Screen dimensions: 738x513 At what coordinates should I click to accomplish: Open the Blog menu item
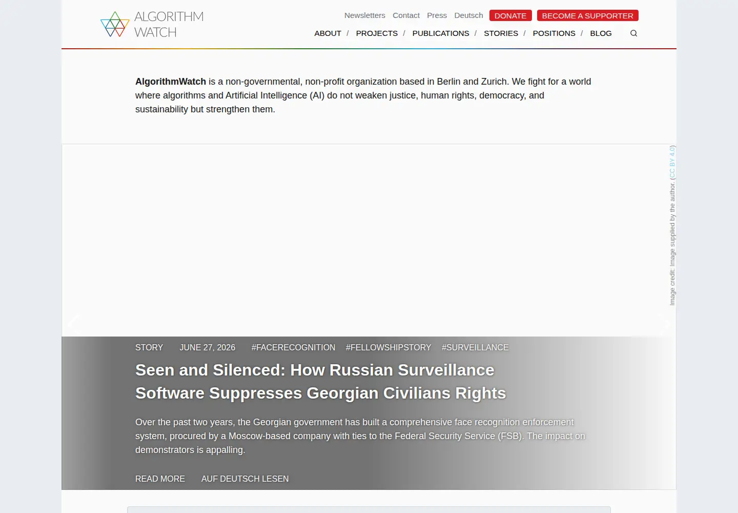pos(601,33)
